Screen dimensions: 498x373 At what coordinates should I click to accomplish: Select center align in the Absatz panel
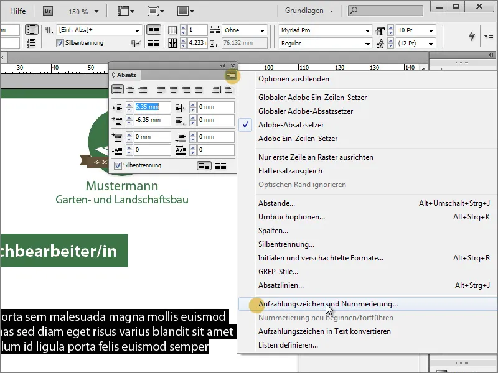[130, 90]
